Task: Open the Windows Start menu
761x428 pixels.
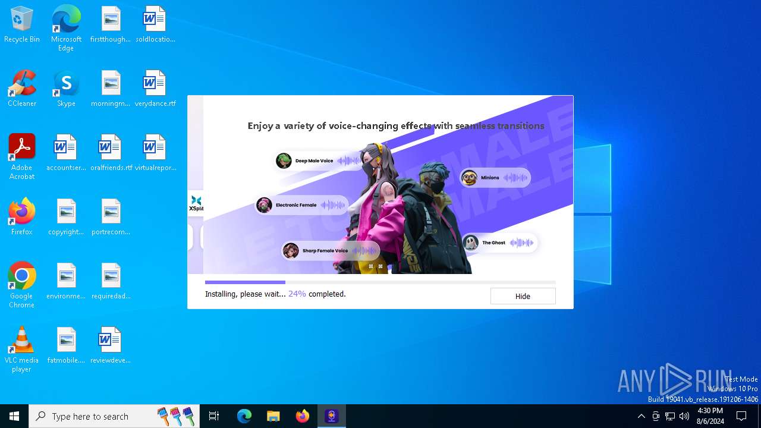Action: pyautogui.click(x=14, y=416)
